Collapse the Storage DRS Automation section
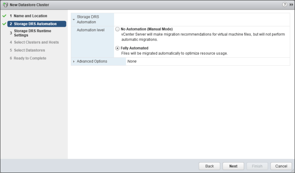 pos(74,19)
